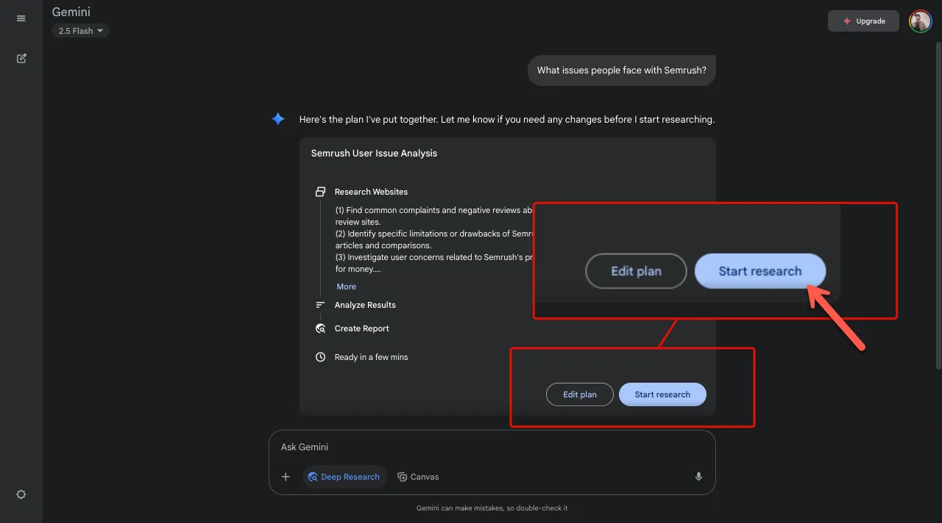Click the 'Here's the plan' response text
Screen dimensions: 942x523
[507, 119]
